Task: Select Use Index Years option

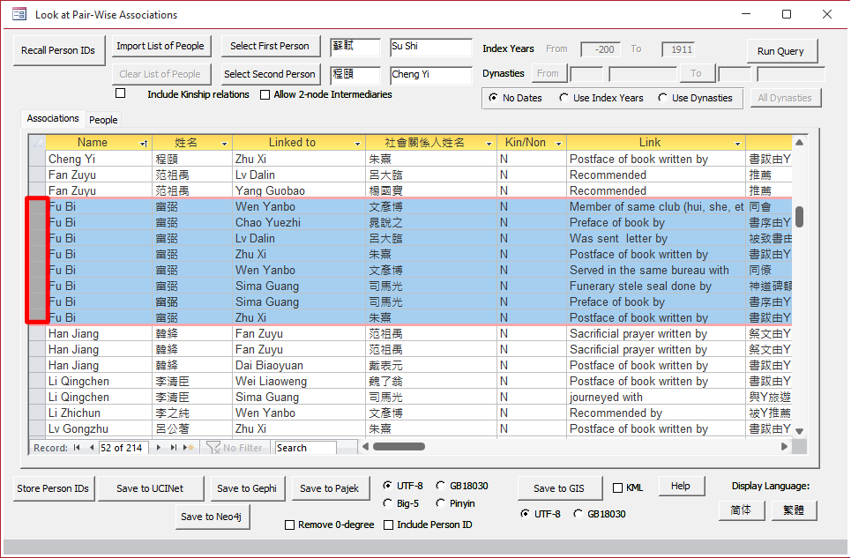Action: coord(564,98)
